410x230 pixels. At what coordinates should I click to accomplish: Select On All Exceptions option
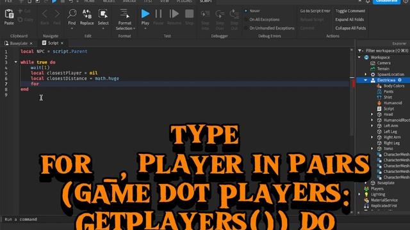262,20
